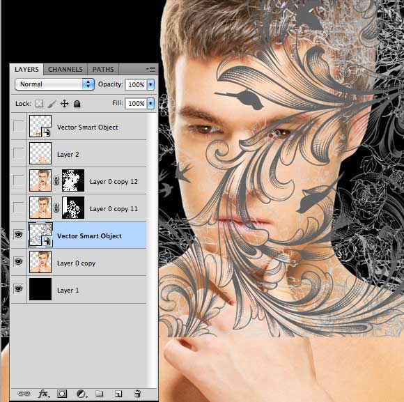404x402 pixels.
Task: Hide the black Layer 1 eye icon
Action: pyautogui.click(x=19, y=289)
